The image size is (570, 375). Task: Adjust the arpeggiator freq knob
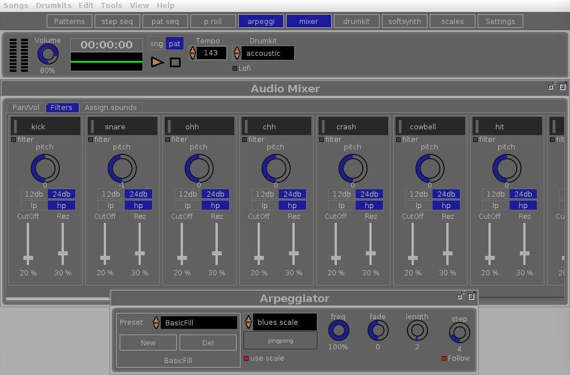(339, 331)
